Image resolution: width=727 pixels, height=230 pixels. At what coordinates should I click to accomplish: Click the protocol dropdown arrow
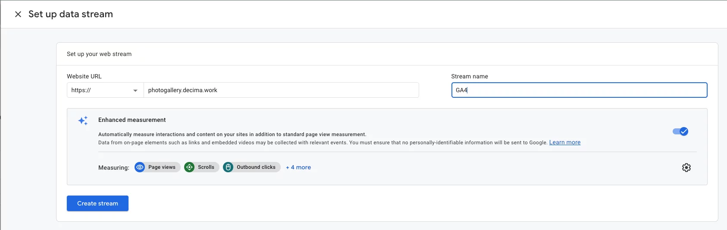pyautogui.click(x=135, y=90)
